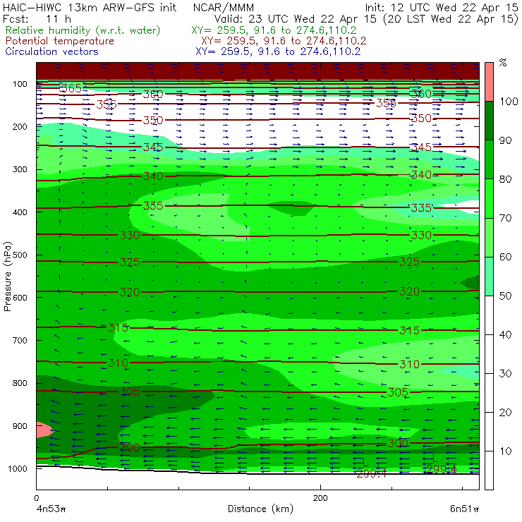
Task: Click the 'Pressure (hPa)' axis title
Action: (x=7, y=277)
